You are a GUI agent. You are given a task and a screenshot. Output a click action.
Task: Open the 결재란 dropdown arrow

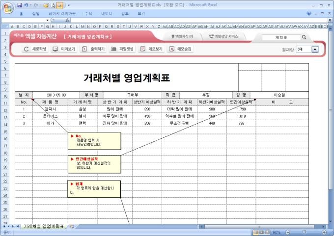pos(315,50)
